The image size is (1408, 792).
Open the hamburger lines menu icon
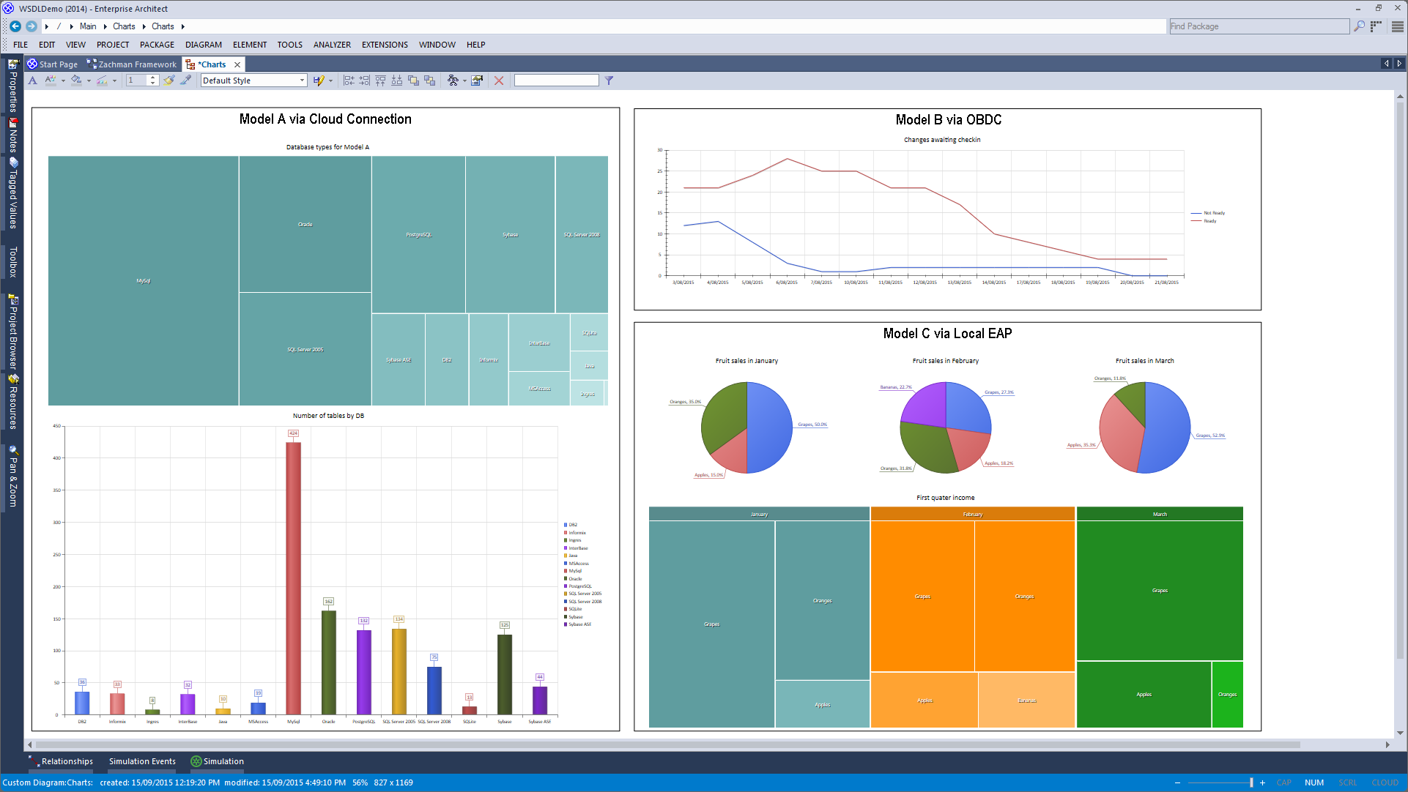(1398, 26)
